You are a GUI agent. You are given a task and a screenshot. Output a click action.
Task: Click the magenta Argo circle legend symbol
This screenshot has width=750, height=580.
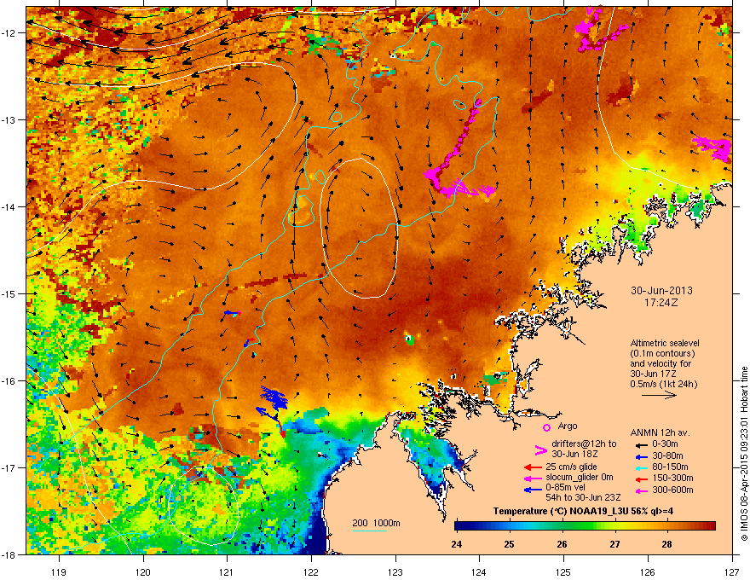(546, 427)
